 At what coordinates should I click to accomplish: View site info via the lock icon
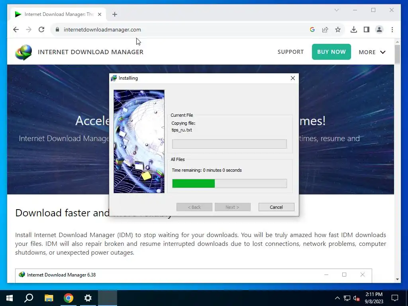(x=57, y=29)
